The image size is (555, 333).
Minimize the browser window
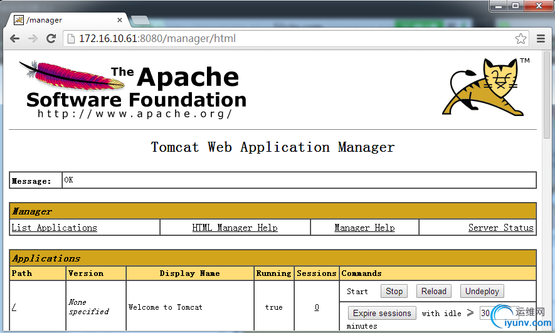click(x=499, y=6)
